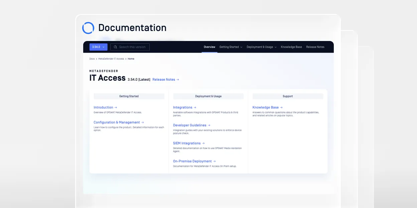The height and width of the screenshot is (208, 417).
Task: Click the search magnifier icon
Action: [115, 47]
